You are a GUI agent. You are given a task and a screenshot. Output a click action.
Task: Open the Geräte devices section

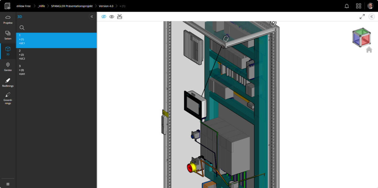coord(8,66)
